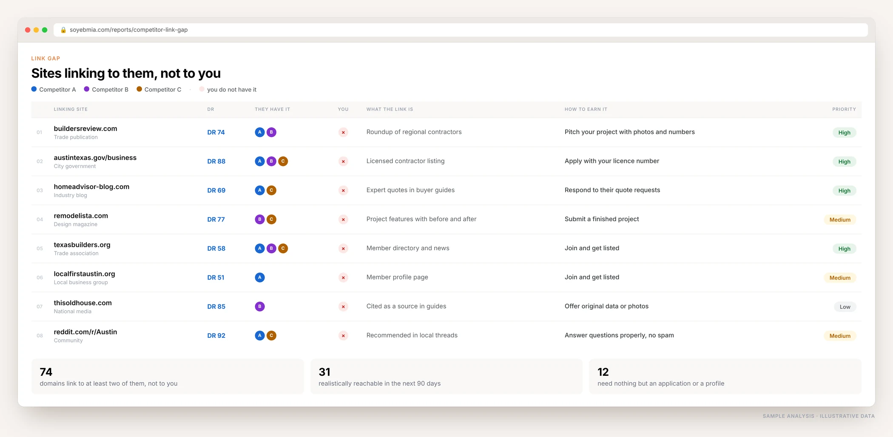Open the homeadvisor-blog.com linking site
The height and width of the screenshot is (437, 893).
[91, 187]
